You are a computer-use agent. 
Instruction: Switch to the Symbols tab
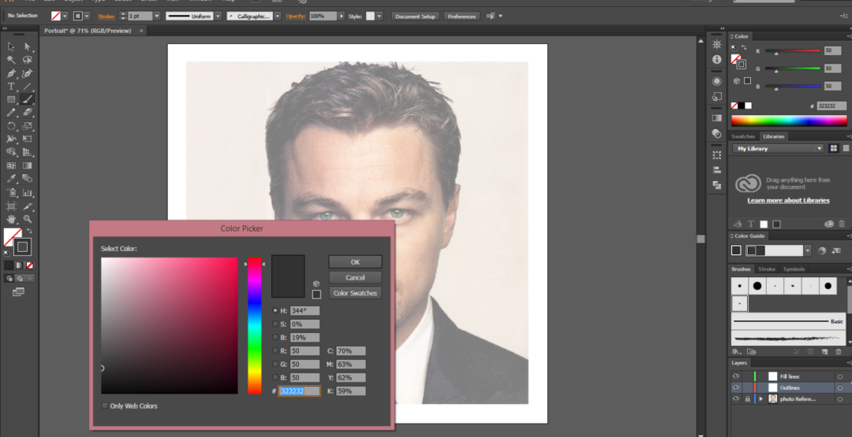794,269
